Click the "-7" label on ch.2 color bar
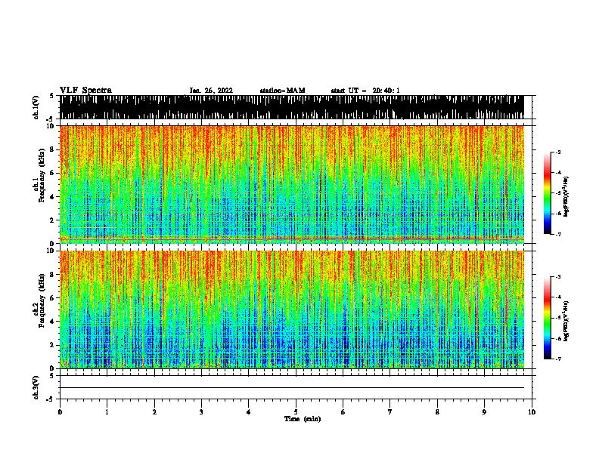This screenshot has height=462, width=599. pyautogui.click(x=557, y=359)
